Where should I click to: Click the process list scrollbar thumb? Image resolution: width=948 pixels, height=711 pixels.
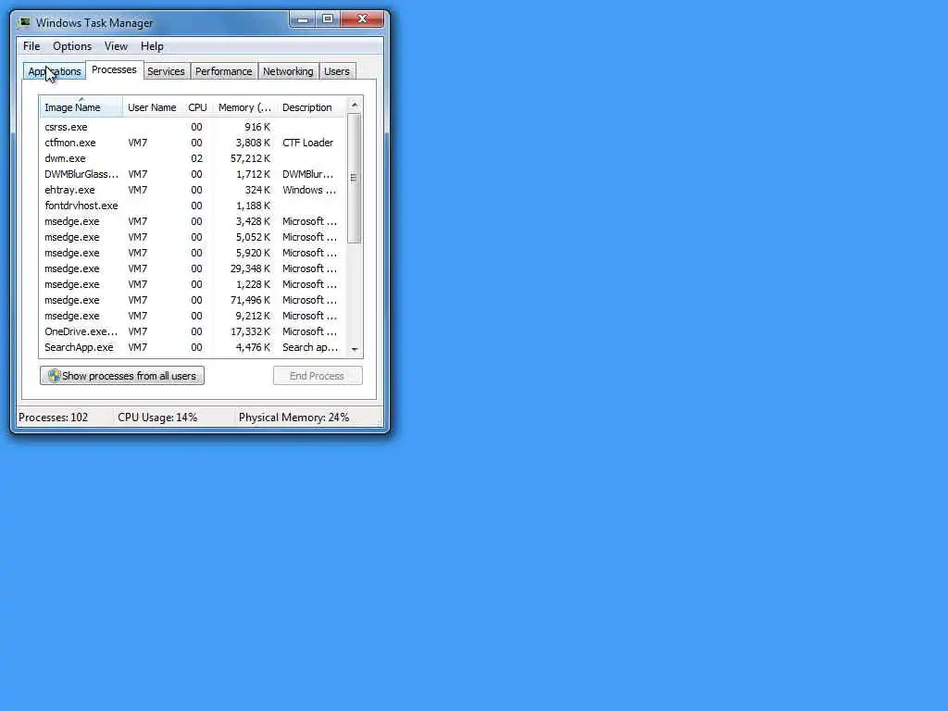[355, 178]
